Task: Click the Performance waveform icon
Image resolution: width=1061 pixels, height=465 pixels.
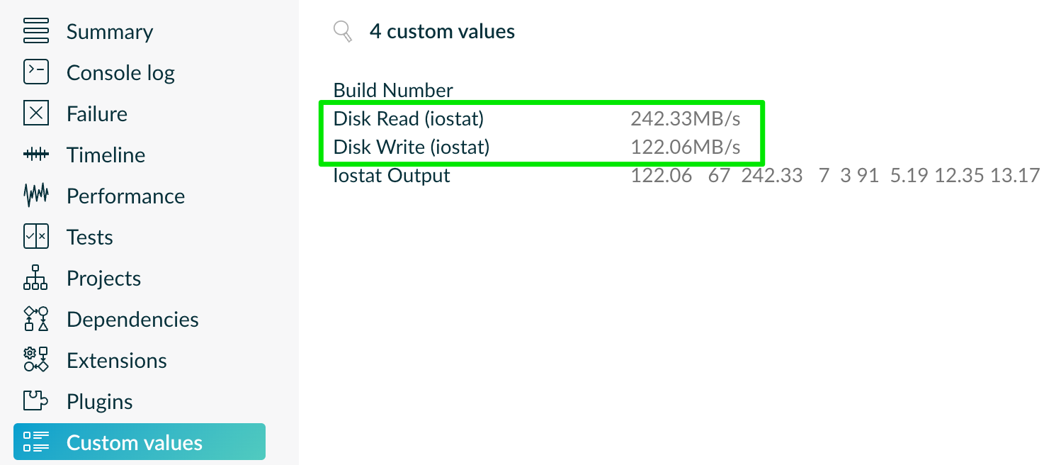Action: pos(35,196)
